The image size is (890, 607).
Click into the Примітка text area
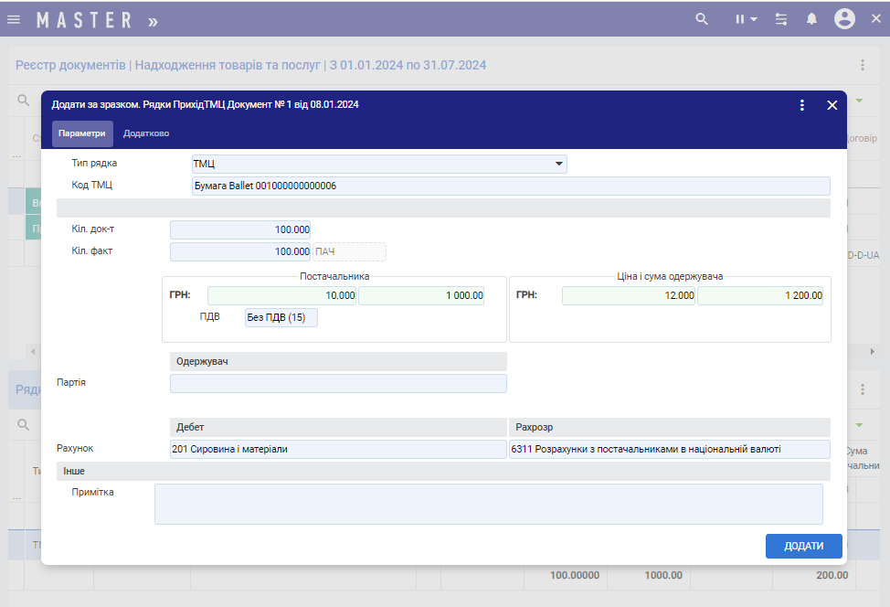tap(488, 504)
